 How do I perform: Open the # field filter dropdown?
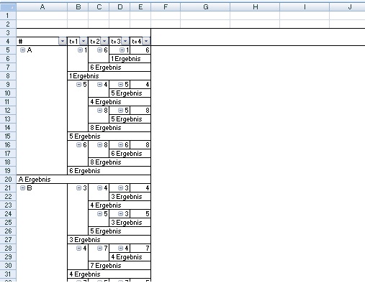63,42
